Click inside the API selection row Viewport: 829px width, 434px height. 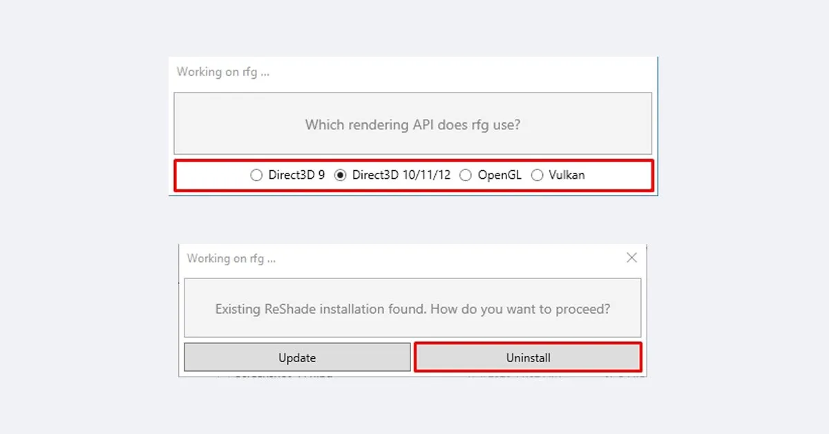[x=412, y=175]
